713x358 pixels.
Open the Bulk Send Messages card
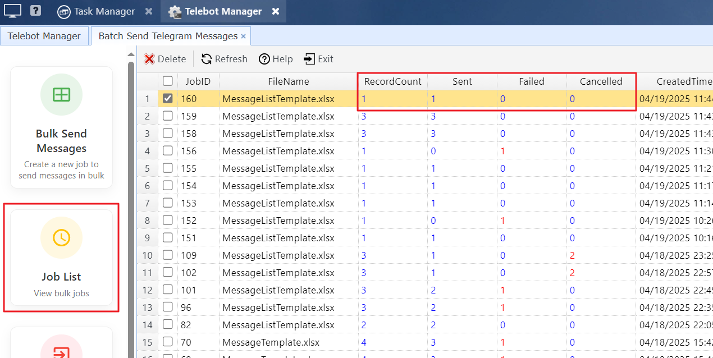62,127
